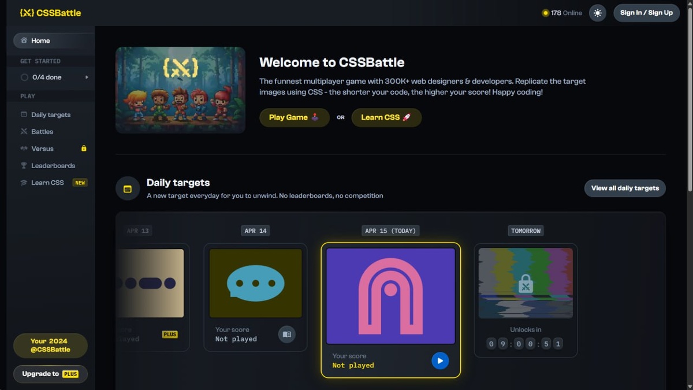This screenshot has width=693, height=390.
Task: Click the Battles crossed swords icon
Action: click(x=24, y=132)
